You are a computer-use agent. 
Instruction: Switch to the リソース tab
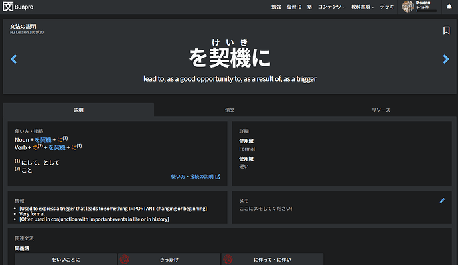[x=380, y=110]
